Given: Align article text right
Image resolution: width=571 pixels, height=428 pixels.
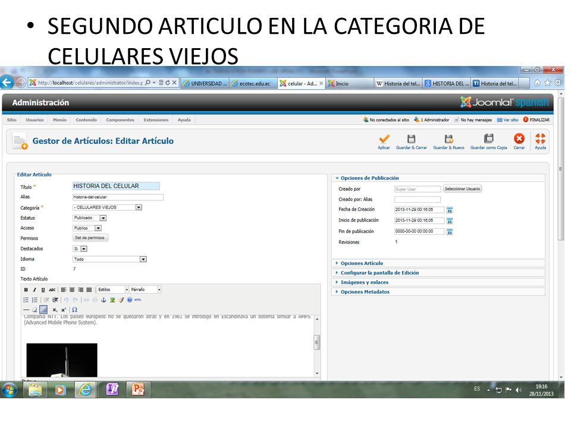Looking at the screenshot, I should [x=80, y=289].
